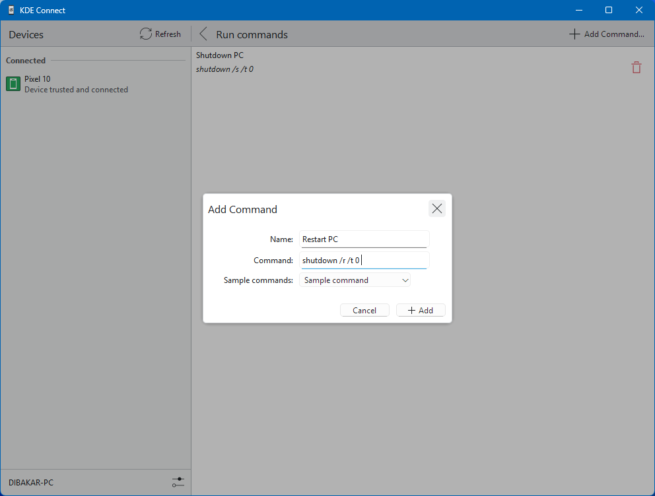This screenshot has height=496, width=655.
Task: Expand the Sample commands dropdown
Action: tap(355, 280)
